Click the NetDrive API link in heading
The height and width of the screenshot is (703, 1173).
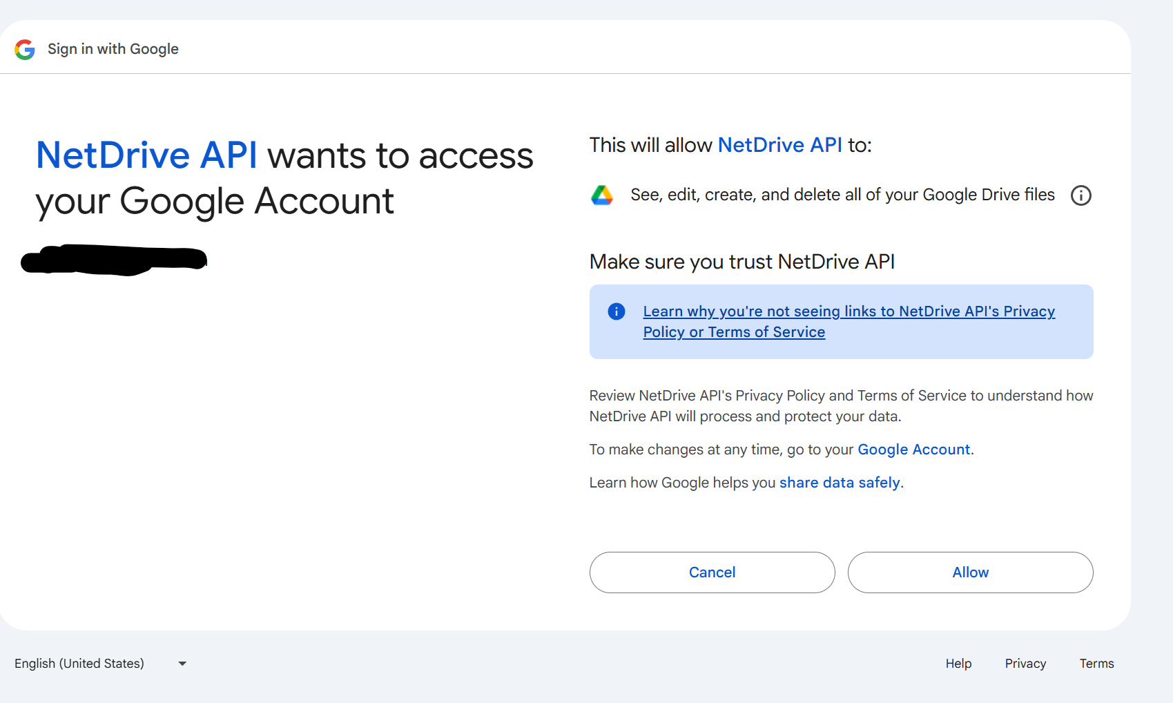coord(146,155)
